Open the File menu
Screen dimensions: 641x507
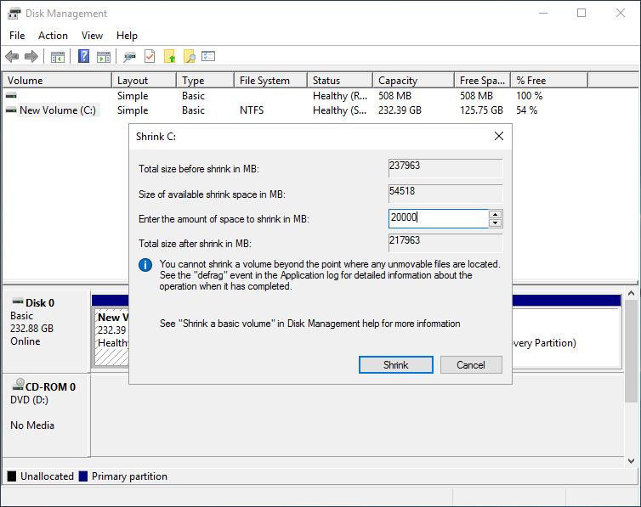[17, 36]
